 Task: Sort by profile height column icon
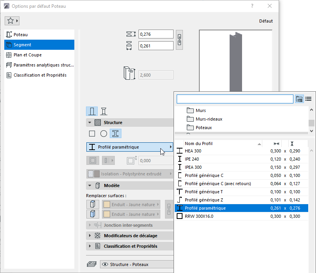tap(292, 143)
